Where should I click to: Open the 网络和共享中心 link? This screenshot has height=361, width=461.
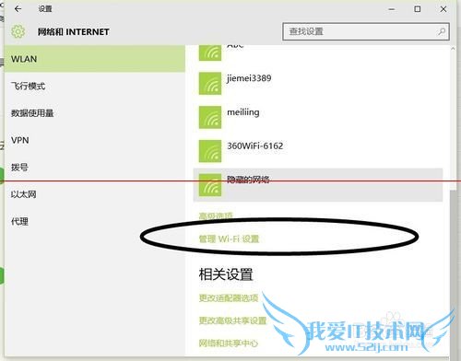229,343
